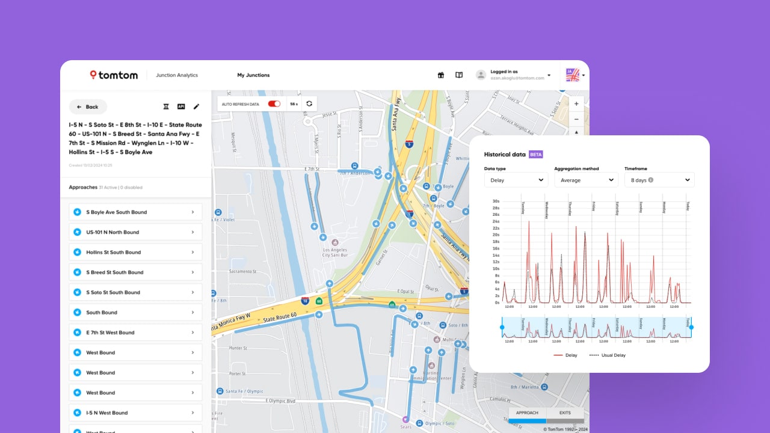
Task: Click the user avatar icon
Action: (481, 75)
